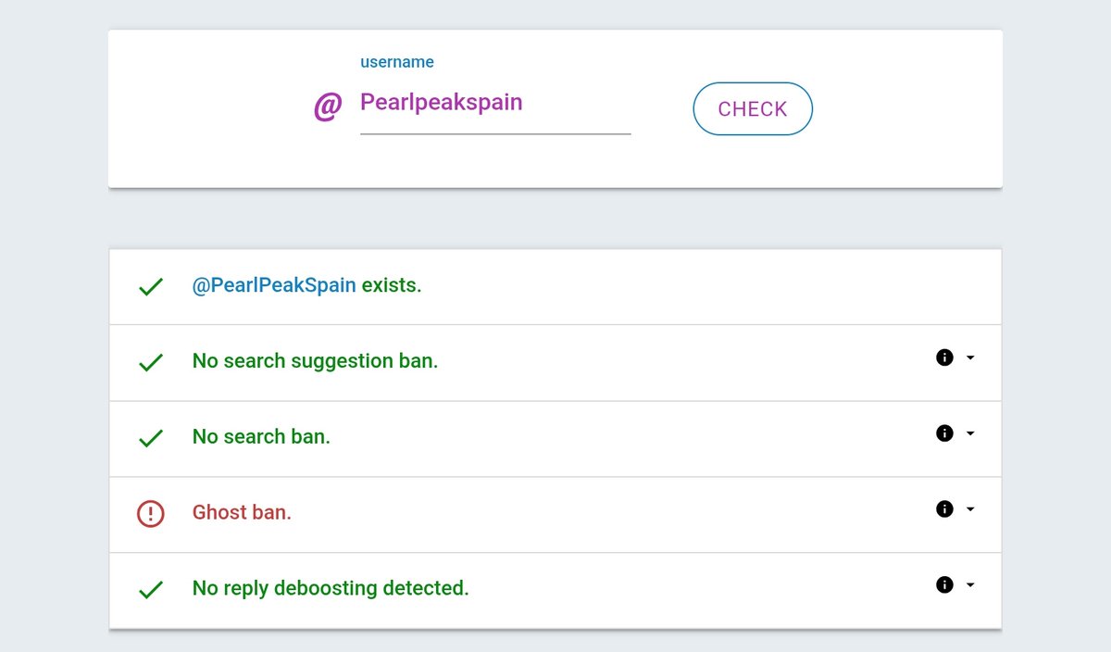This screenshot has width=1111, height=652.
Task: Click checkmark beside No search suggestion ban
Action: tap(150, 362)
